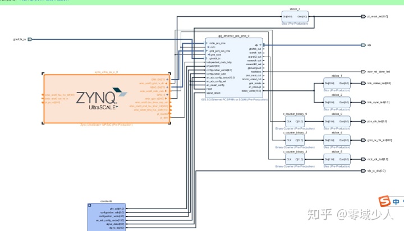Image resolution: width=404 pixels, height=231 pixels.
Task: Click the emio_enet0_gmii_rx_clk pin arrow on Zynq
Action: (x=166, y=84)
